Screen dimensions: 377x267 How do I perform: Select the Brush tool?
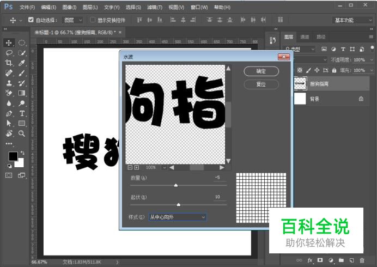click(22, 73)
